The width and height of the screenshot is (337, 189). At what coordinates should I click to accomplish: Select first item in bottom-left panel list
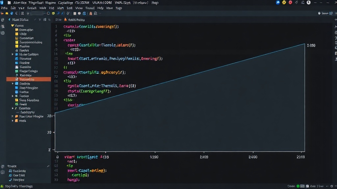[x=17, y=171]
